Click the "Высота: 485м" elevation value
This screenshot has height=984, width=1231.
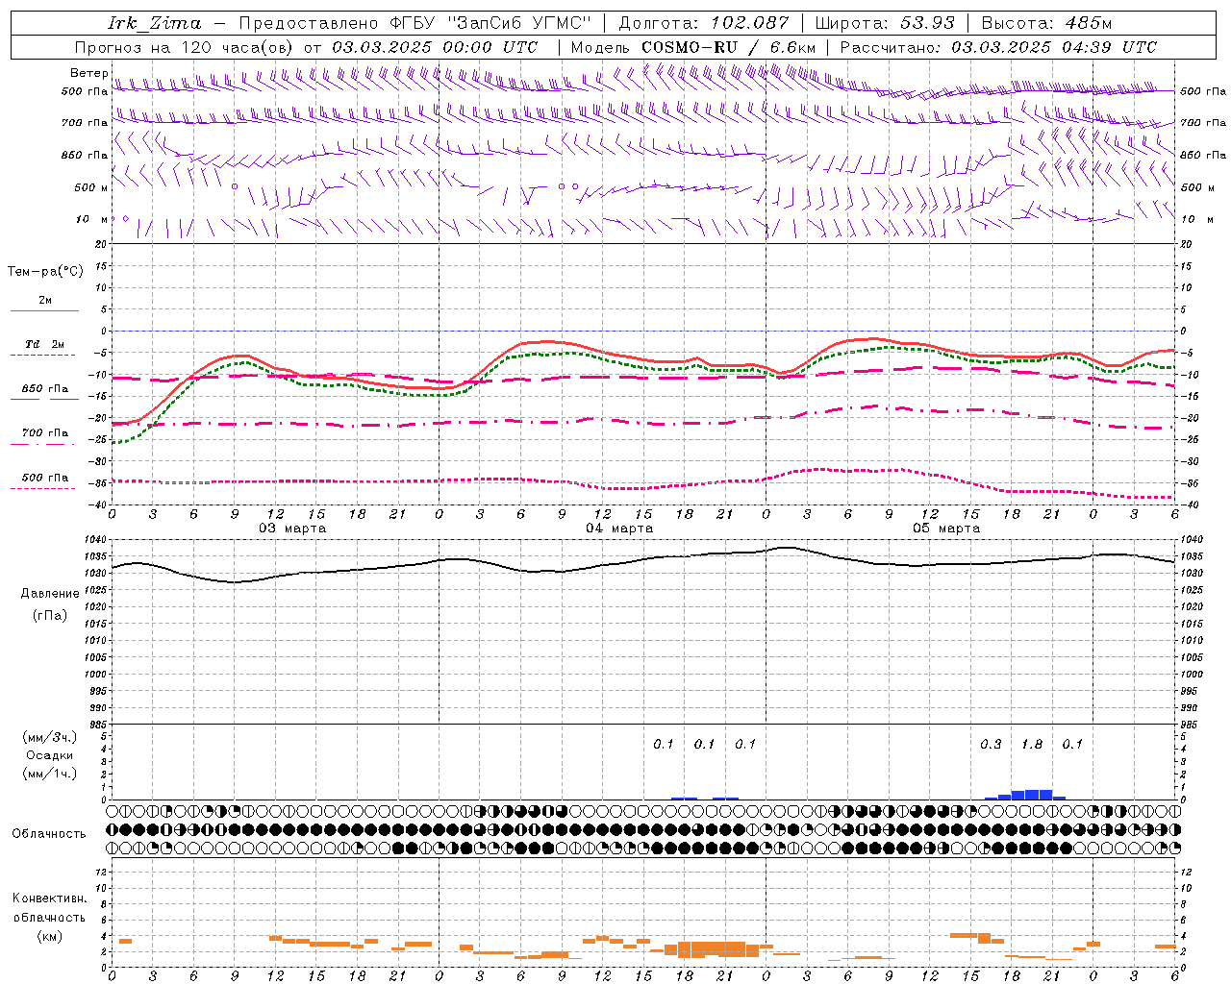tap(1046, 23)
